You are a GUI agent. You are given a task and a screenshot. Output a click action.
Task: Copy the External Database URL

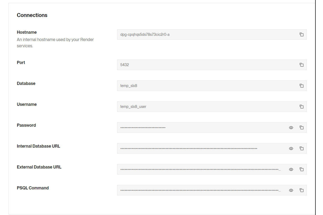302,169
